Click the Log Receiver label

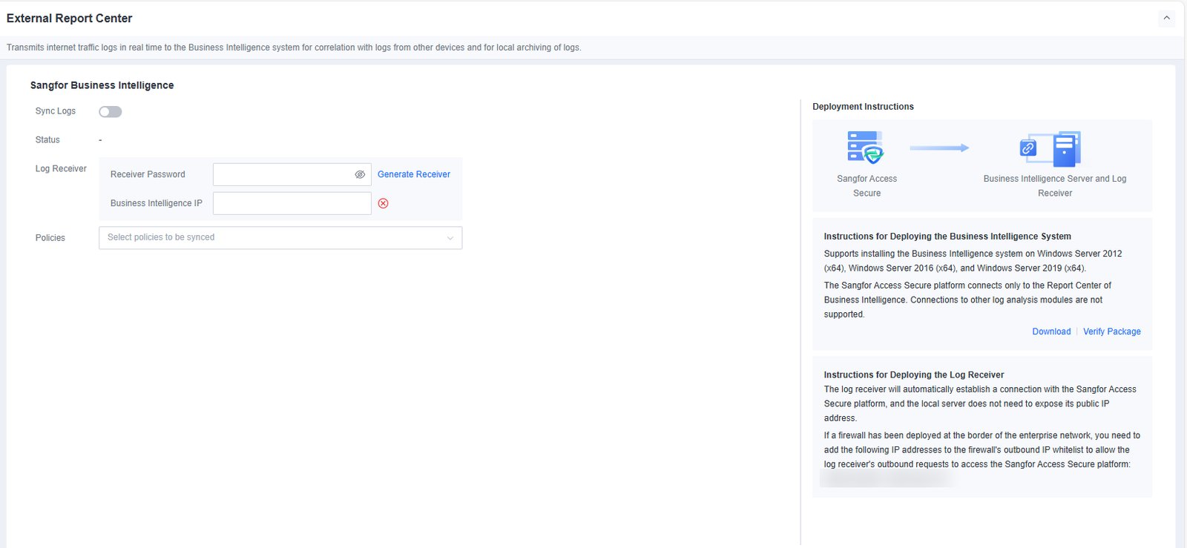[x=61, y=169]
